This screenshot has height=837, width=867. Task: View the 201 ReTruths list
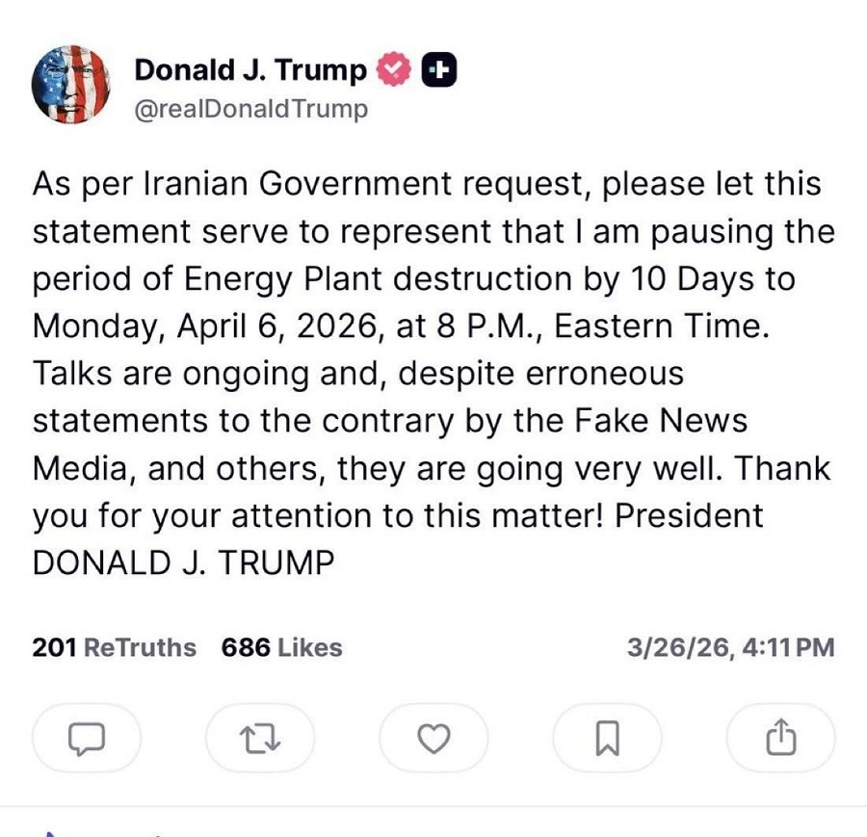114,648
